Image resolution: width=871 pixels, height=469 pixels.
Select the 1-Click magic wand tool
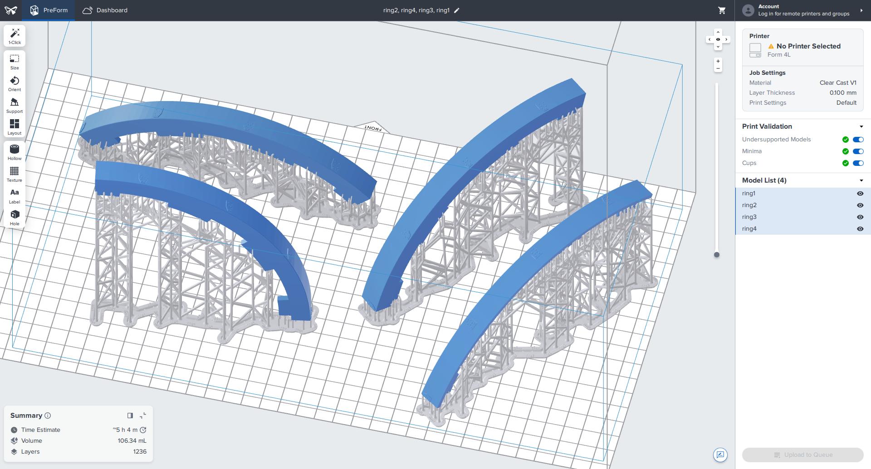15,36
